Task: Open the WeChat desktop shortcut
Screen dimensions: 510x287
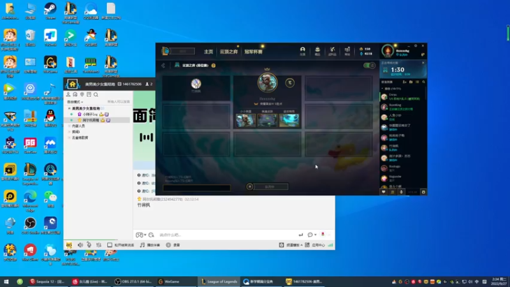Action: (x=50, y=197)
